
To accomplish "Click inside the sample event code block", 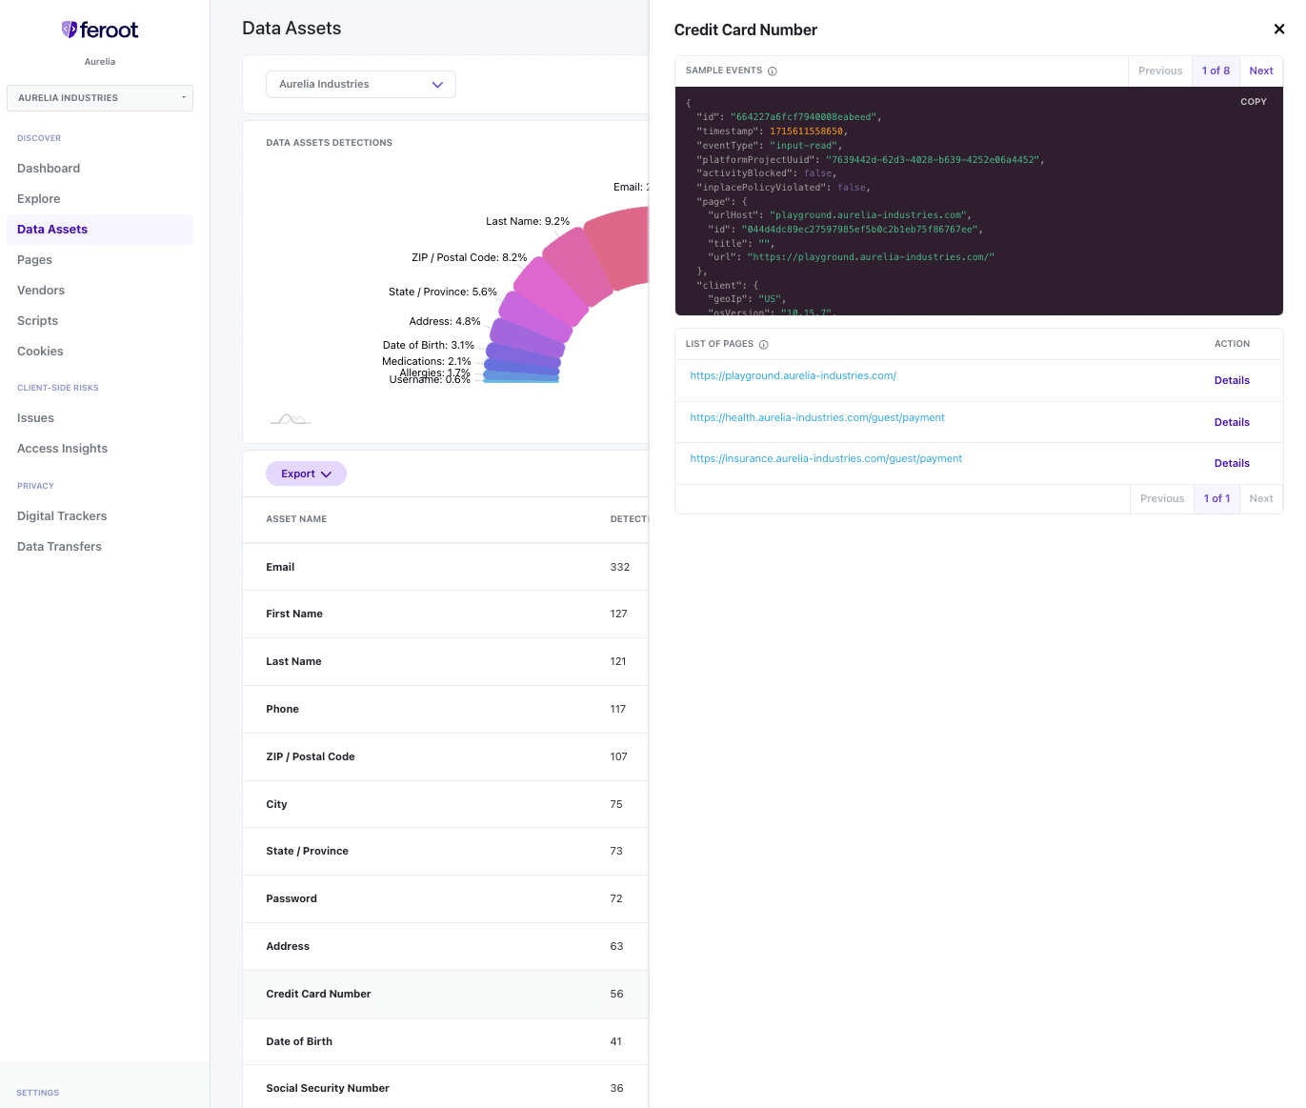I will (x=978, y=201).
